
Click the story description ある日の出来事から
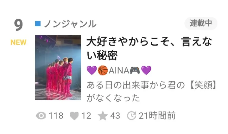tap(152, 92)
